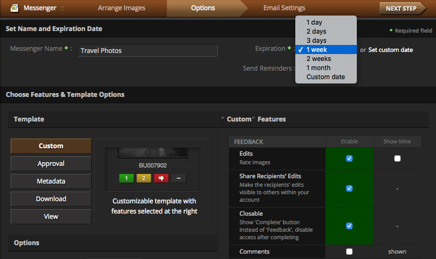Click 'Set custom date' link
Image resolution: width=436 pixels, height=259 pixels.
pos(391,50)
